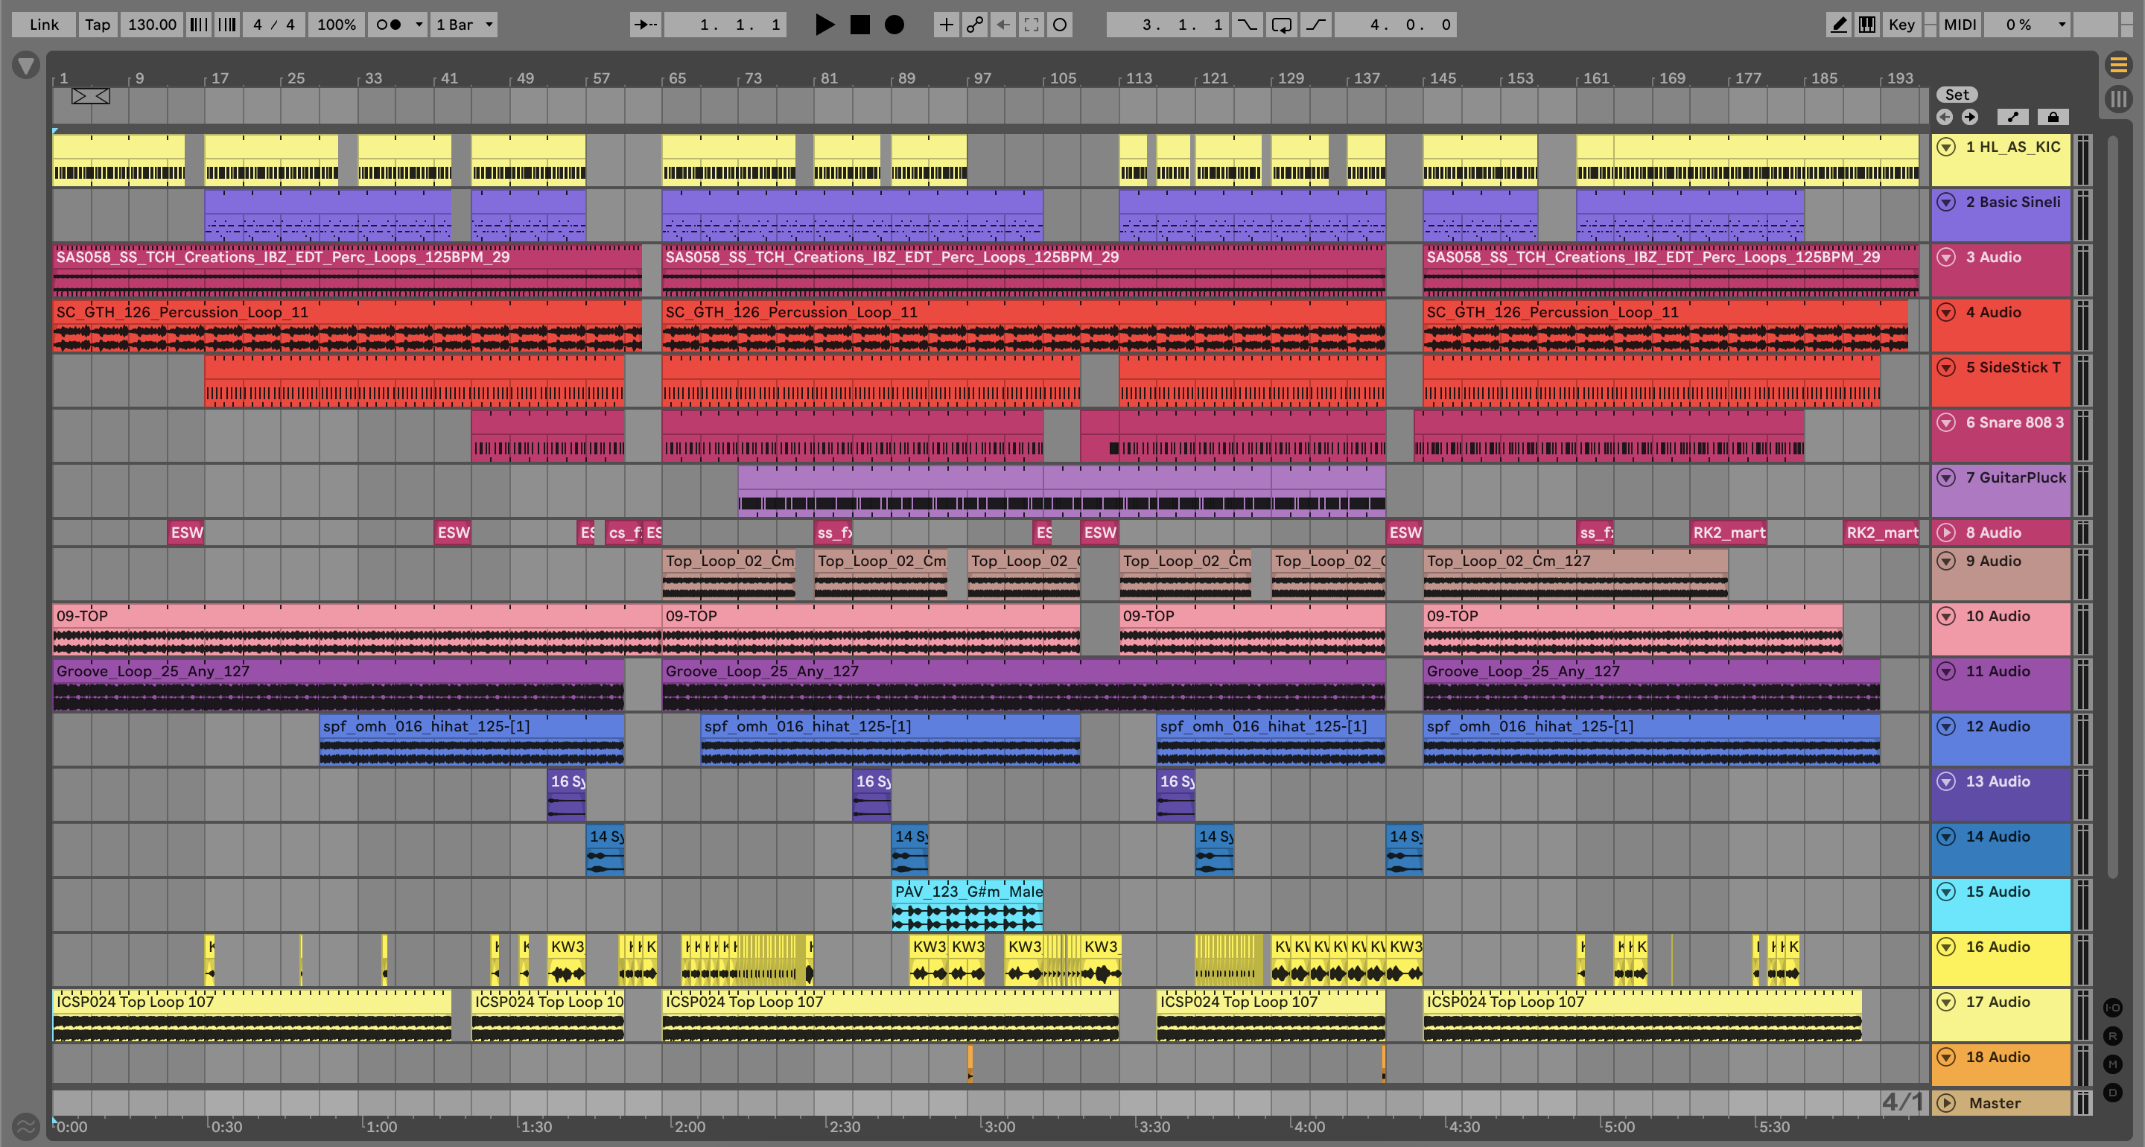
Task: Click the 100% global groove amount
Action: pos(337,25)
